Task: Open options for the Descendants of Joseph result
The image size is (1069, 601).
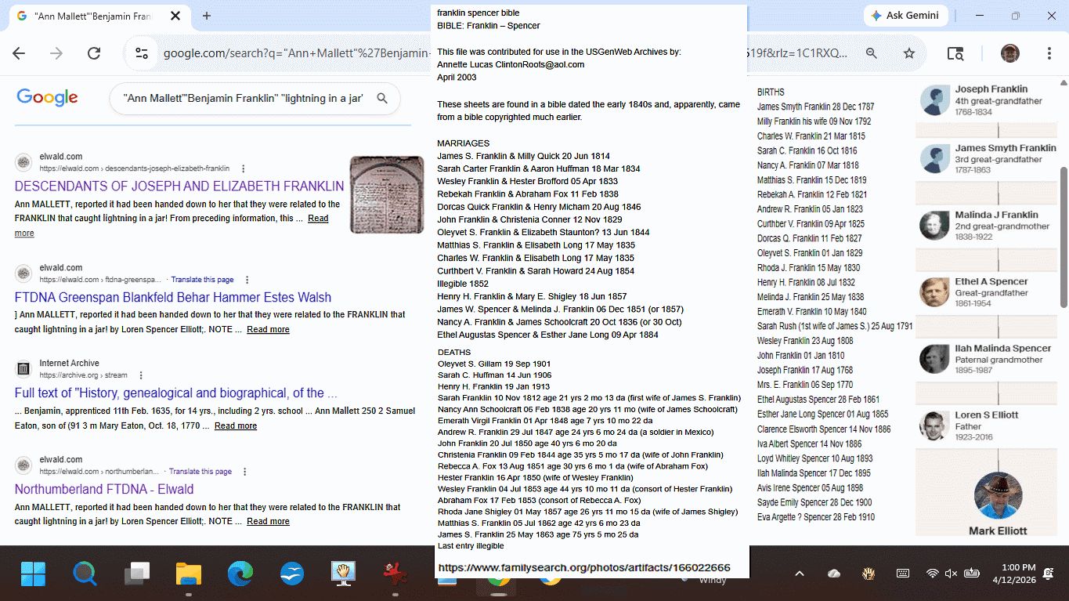Action: (x=244, y=168)
